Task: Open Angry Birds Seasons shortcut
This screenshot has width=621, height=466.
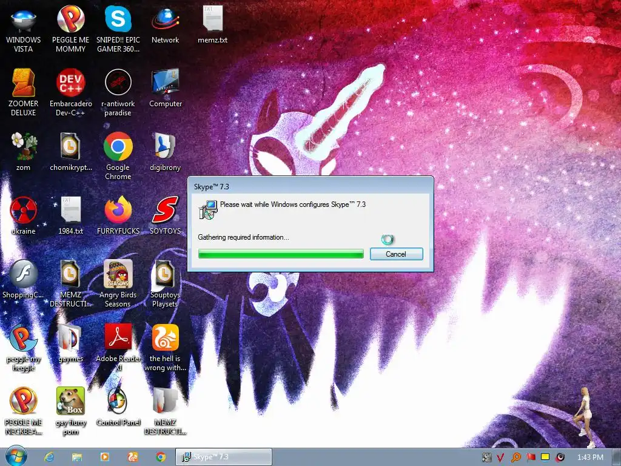Action: (118, 284)
